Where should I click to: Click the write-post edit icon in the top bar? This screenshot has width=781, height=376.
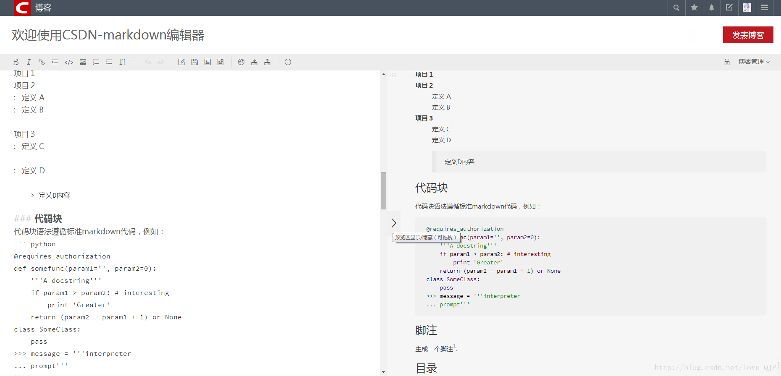(x=729, y=8)
